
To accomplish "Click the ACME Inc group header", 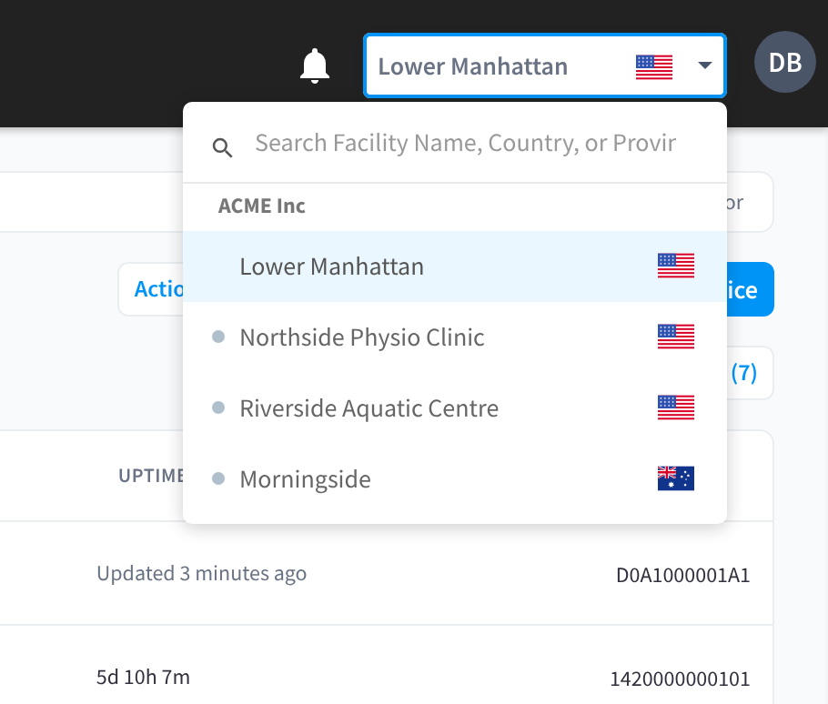I will tap(261, 206).
